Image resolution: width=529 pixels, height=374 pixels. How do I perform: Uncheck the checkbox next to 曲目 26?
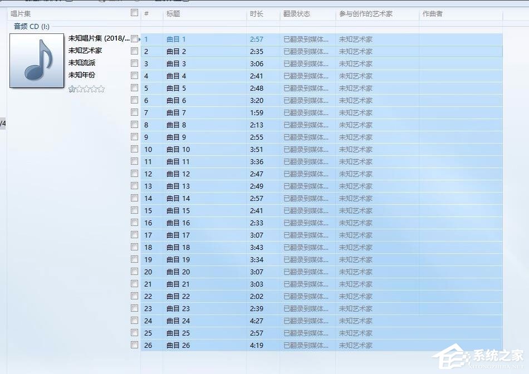click(x=134, y=345)
